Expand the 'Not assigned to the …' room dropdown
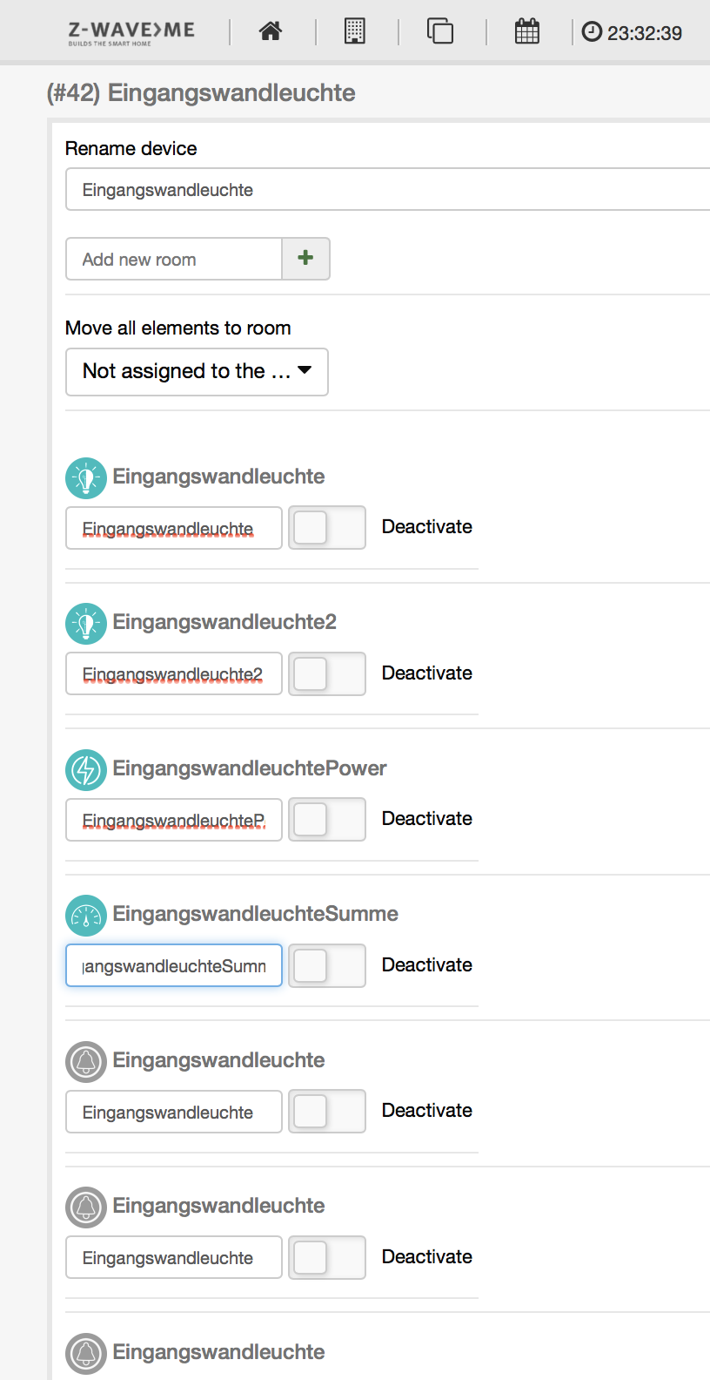Screen dimensions: 710x1380 [x=197, y=372]
